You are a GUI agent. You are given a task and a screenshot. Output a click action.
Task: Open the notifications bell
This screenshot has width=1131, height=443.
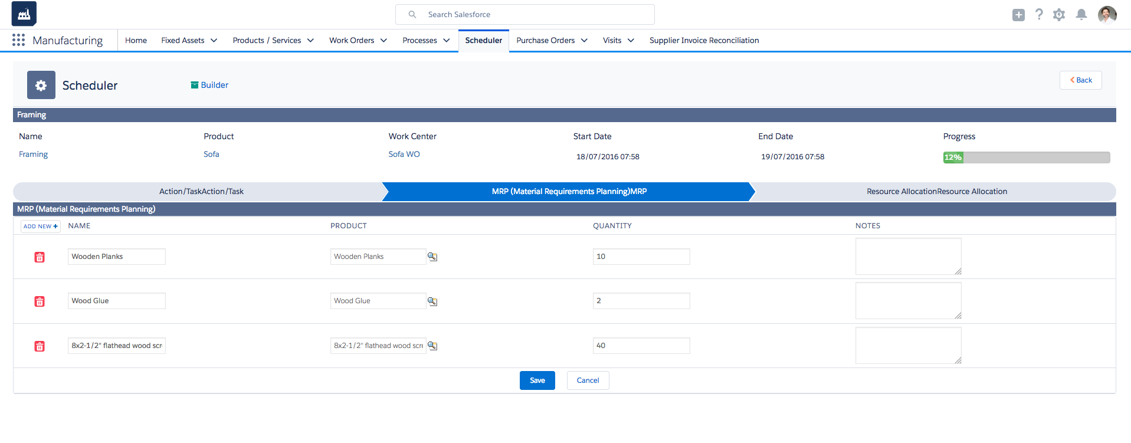click(x=1081, y=15)
